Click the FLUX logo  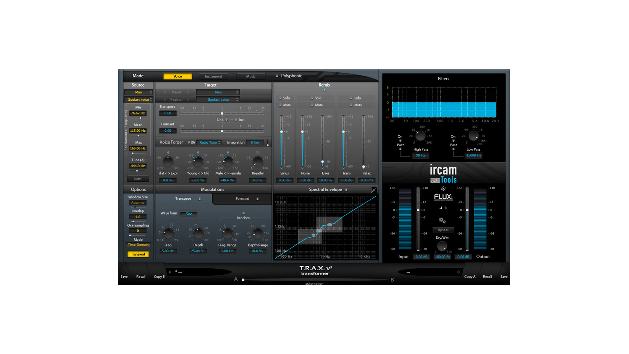pos(443,197)
